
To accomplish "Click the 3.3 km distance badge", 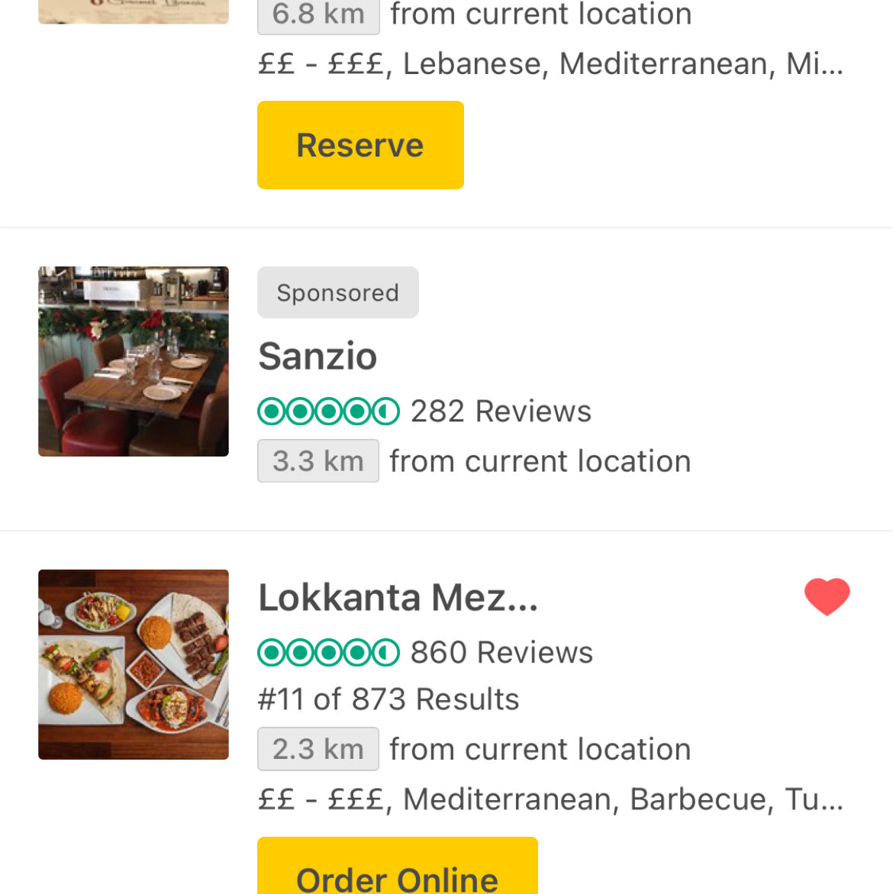I will (x=318, y=461).
